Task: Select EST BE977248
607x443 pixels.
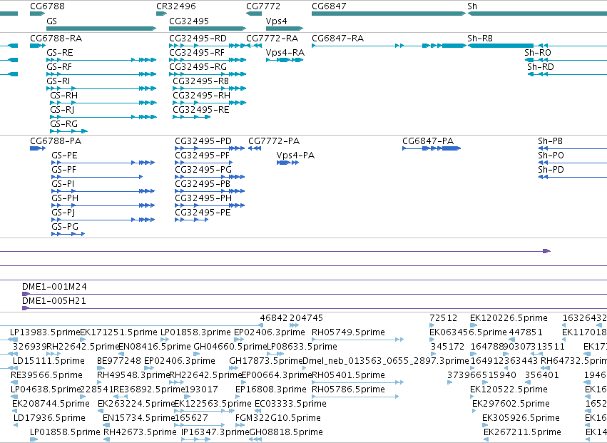Action: [119, 361]
